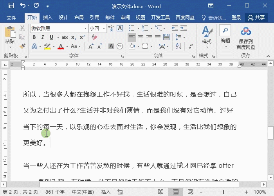Open the 文件 menu

click(11, 18)
